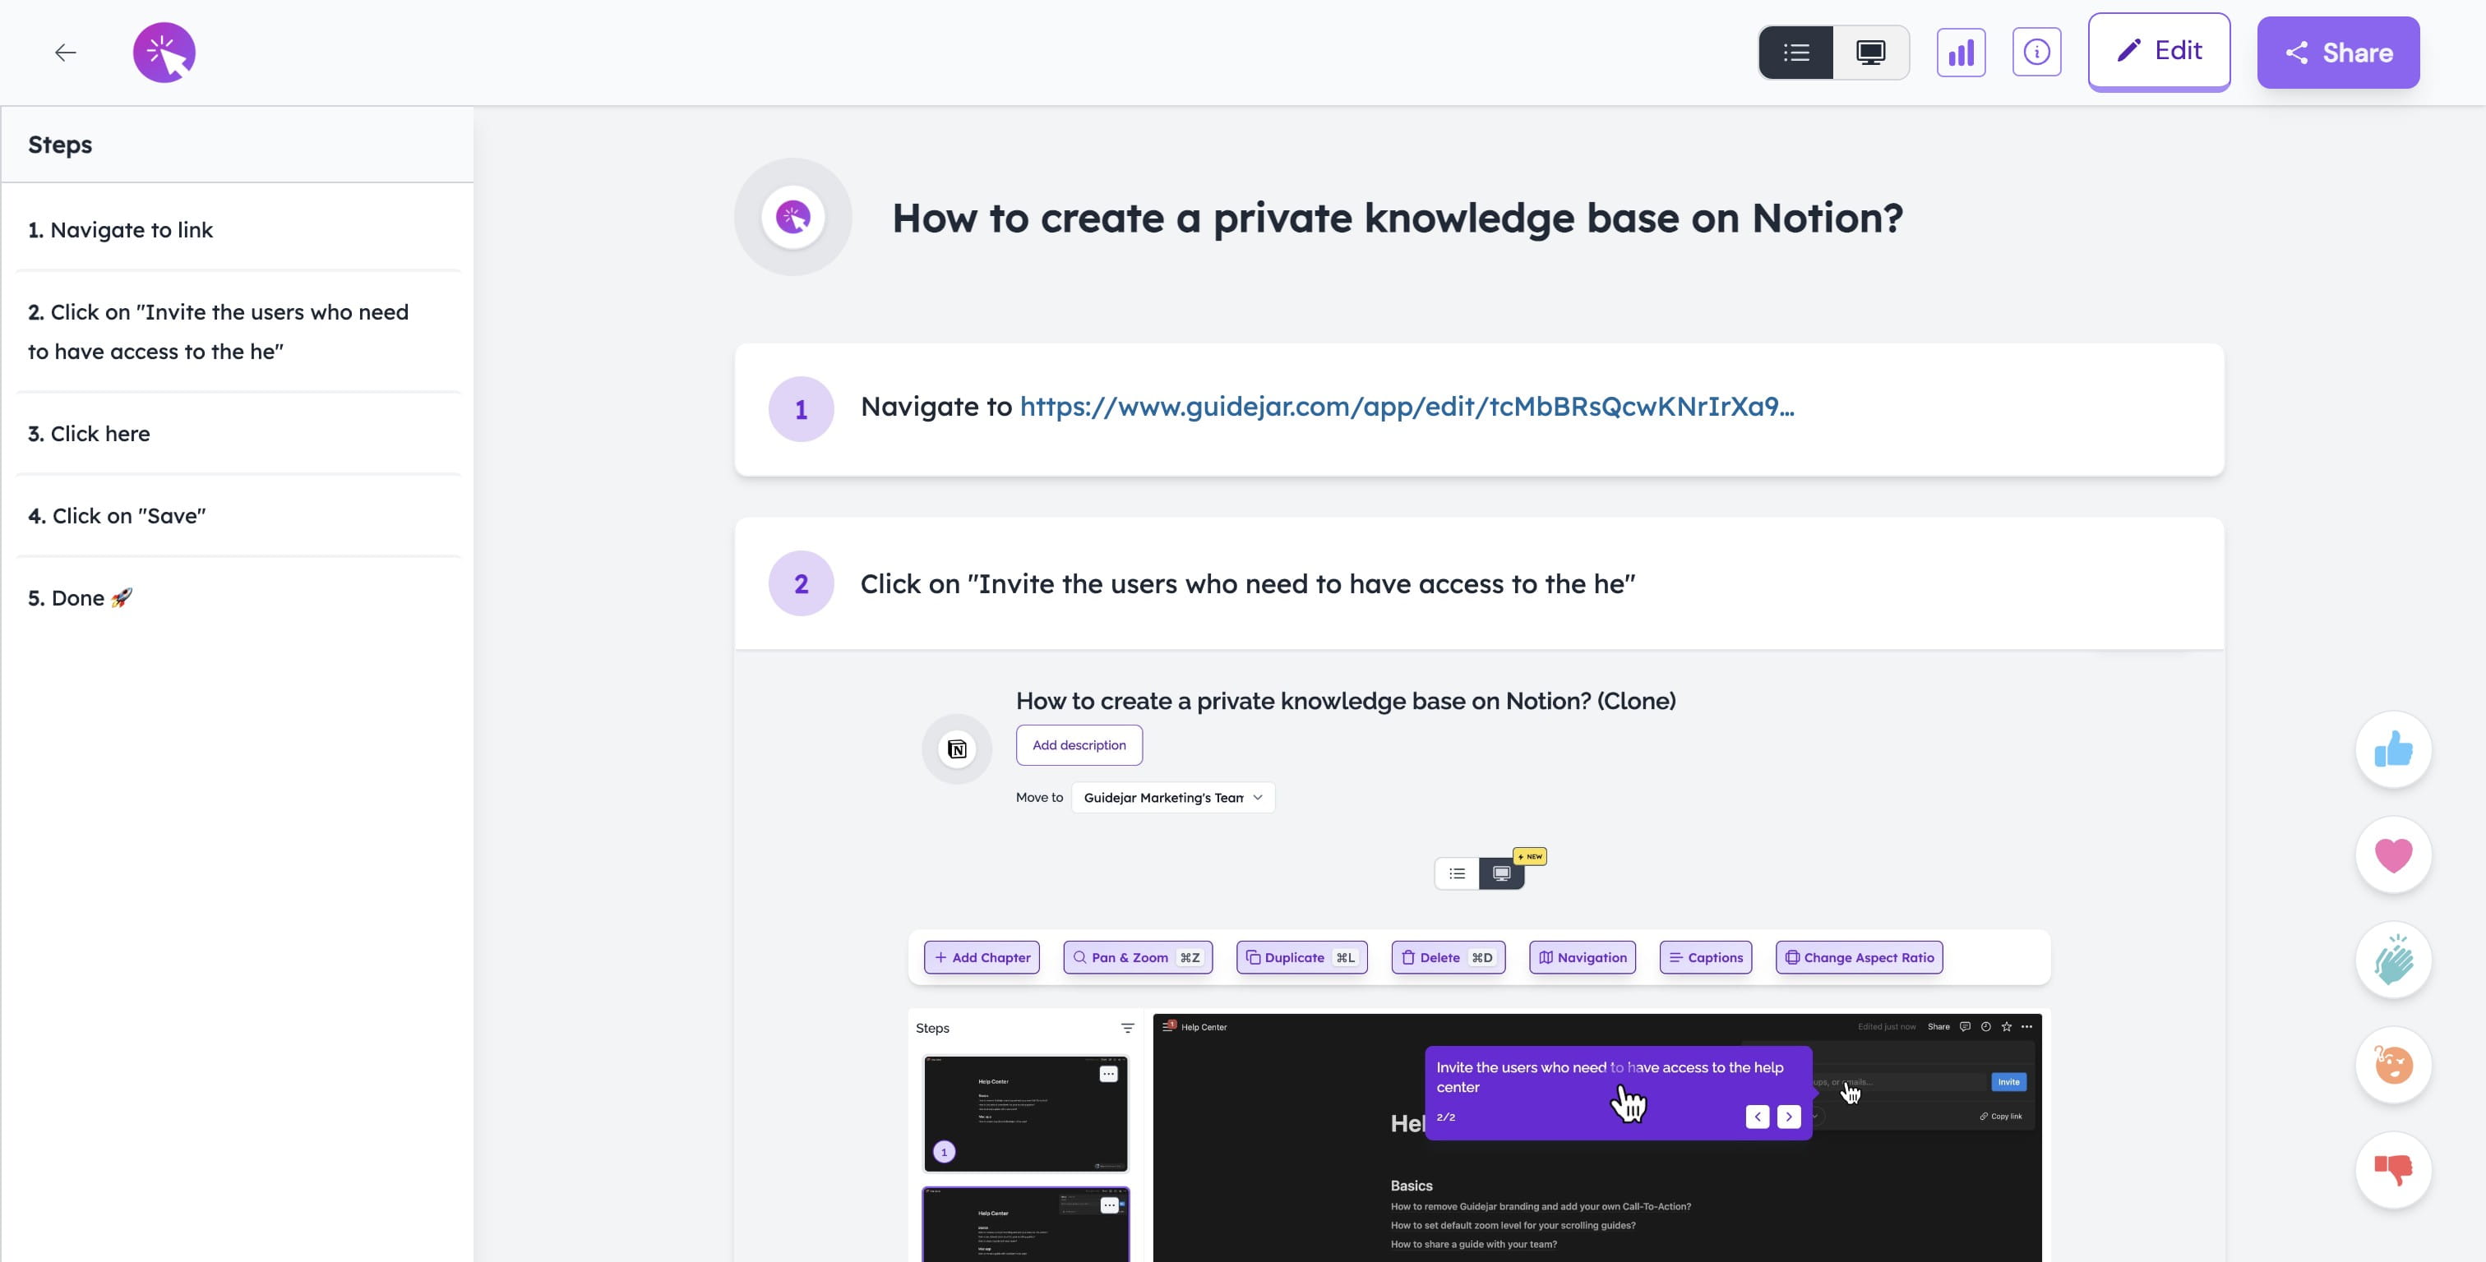The height and width of the screenshot is (1262, 2486).
Task: Switch to list view in header
Action: 1796,52
